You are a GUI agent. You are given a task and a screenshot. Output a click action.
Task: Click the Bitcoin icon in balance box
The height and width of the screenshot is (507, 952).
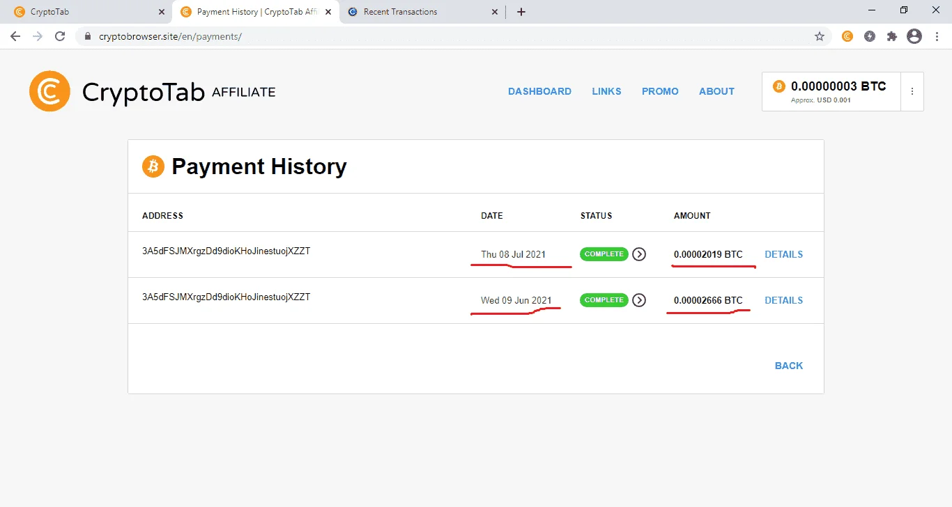pos(779,86)
